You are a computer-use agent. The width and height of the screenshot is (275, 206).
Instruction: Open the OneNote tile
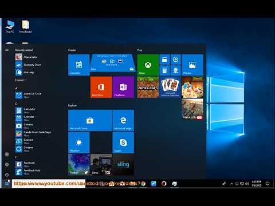click(x=123, y=87)
